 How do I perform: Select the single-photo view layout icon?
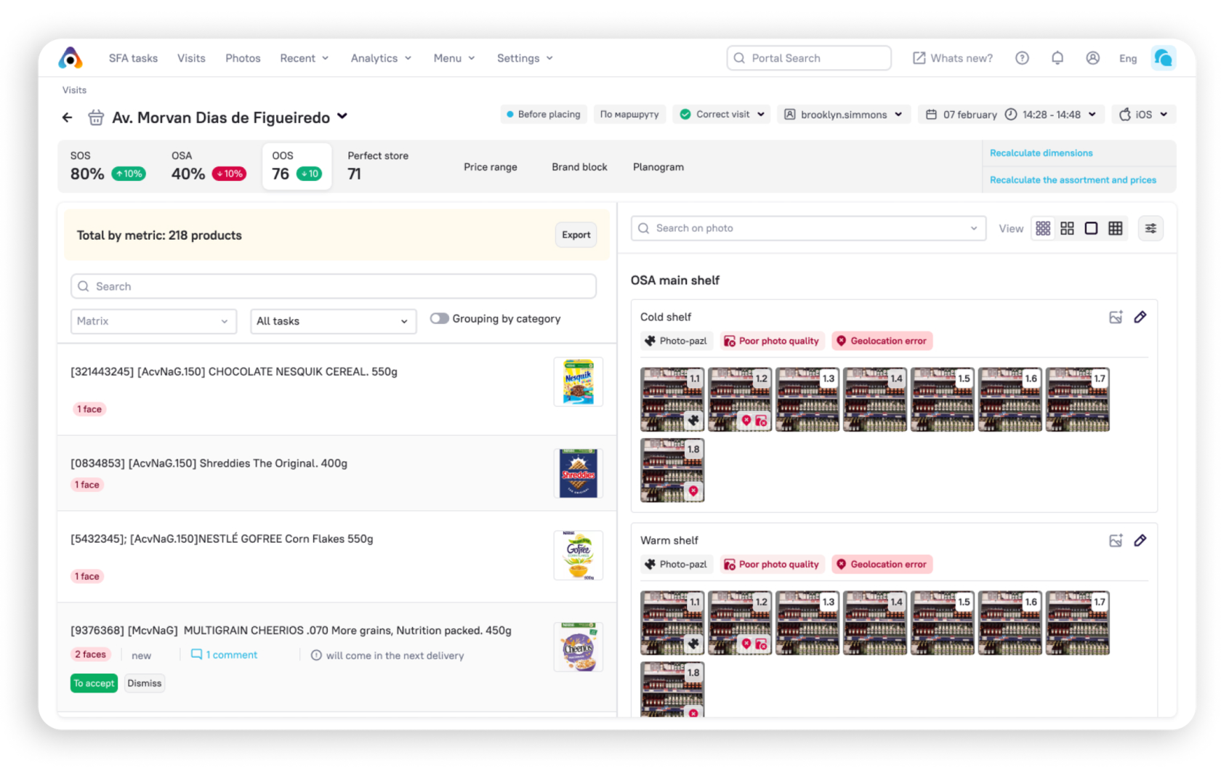[1091, 228]
